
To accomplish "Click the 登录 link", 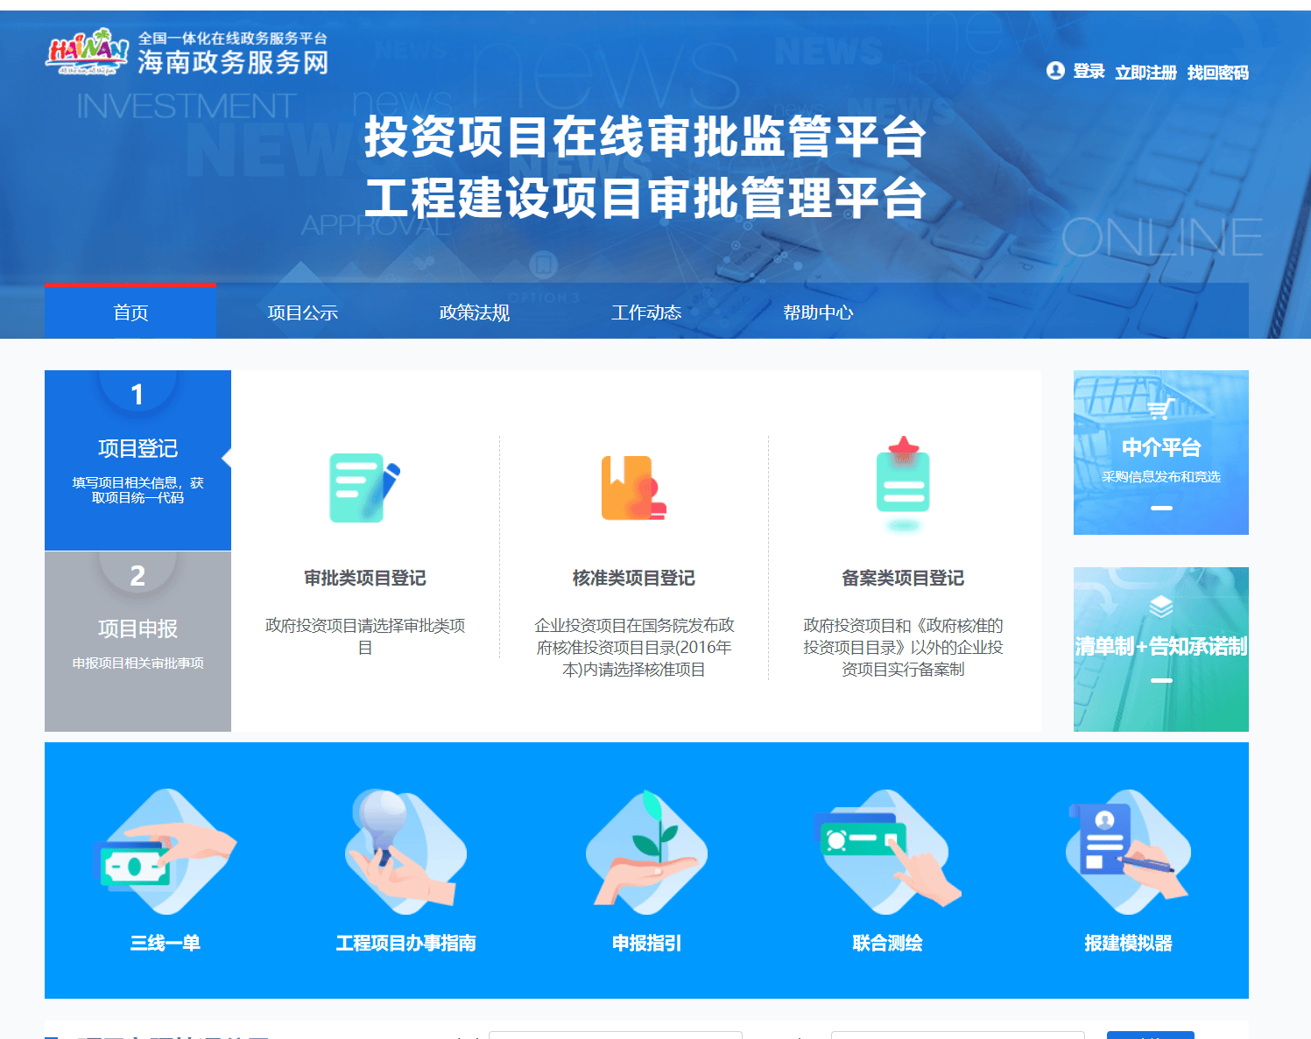I will tap(1089, 72).
